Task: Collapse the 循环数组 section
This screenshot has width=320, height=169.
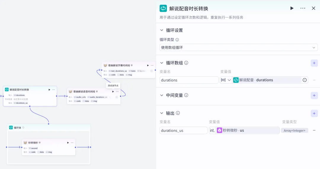Action: pos(162,63)
